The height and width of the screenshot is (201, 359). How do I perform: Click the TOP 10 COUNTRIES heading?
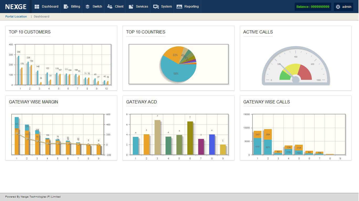(146, 32)
